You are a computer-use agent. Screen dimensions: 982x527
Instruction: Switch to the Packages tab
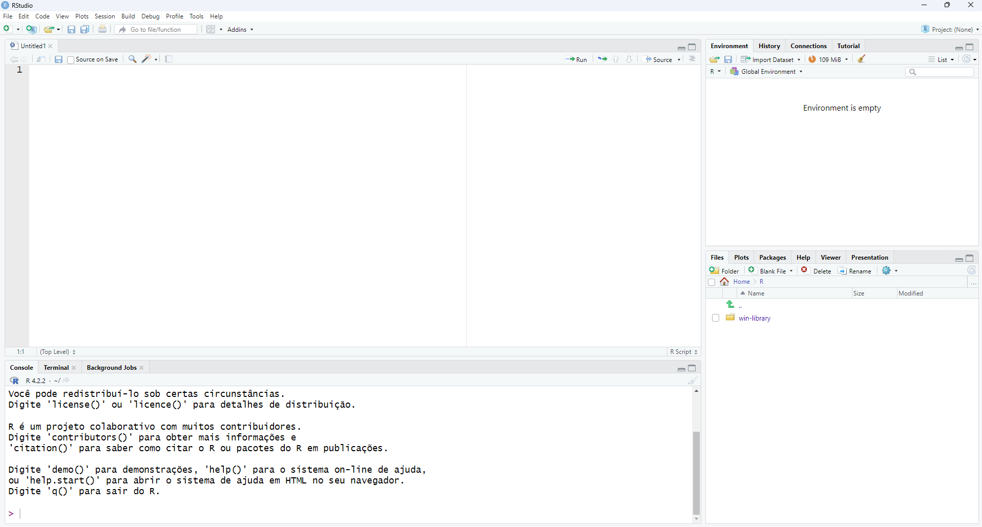772,258
